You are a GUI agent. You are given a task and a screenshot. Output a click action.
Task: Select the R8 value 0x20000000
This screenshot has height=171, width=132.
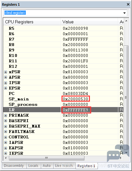pyautogui.click(x=76, y=45)
